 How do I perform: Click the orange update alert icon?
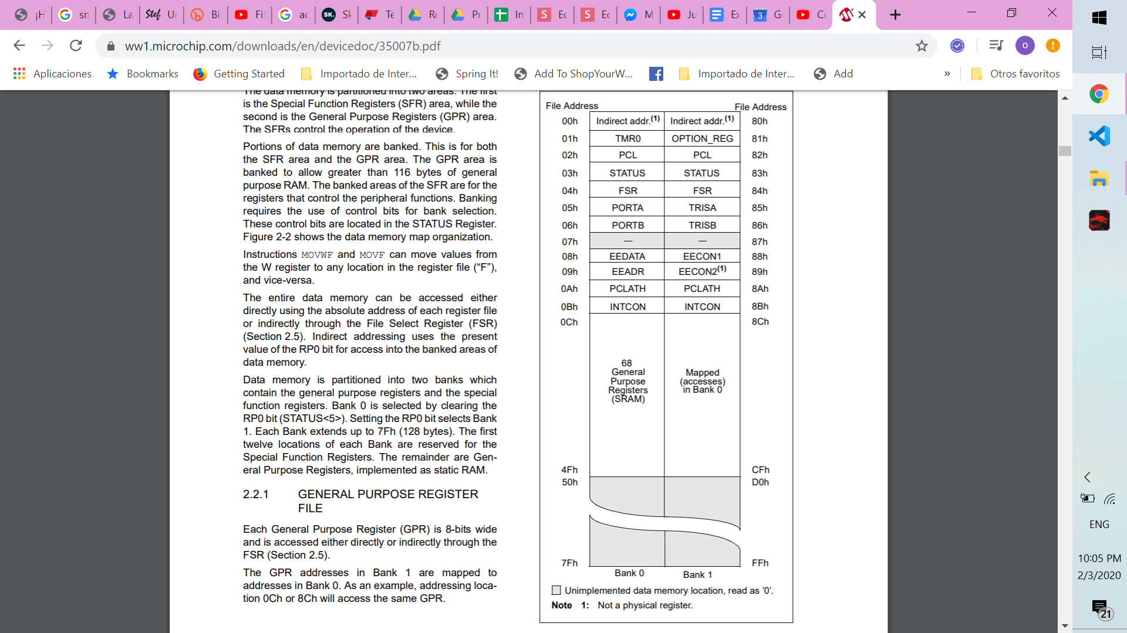point(1053,46)
